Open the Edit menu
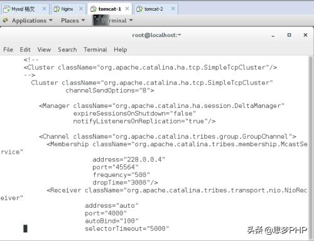This screenshot has width=314, height=241. pos(25,50)
